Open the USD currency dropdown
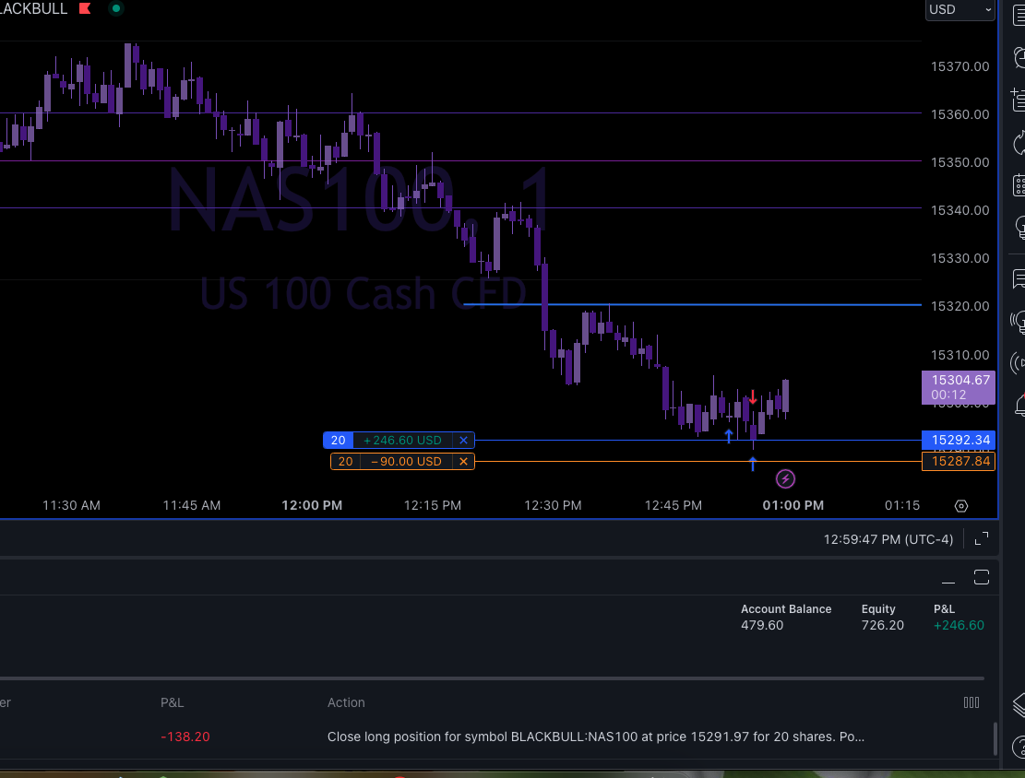The width and height of the screenshot is (1025, 778). (959, 10)
